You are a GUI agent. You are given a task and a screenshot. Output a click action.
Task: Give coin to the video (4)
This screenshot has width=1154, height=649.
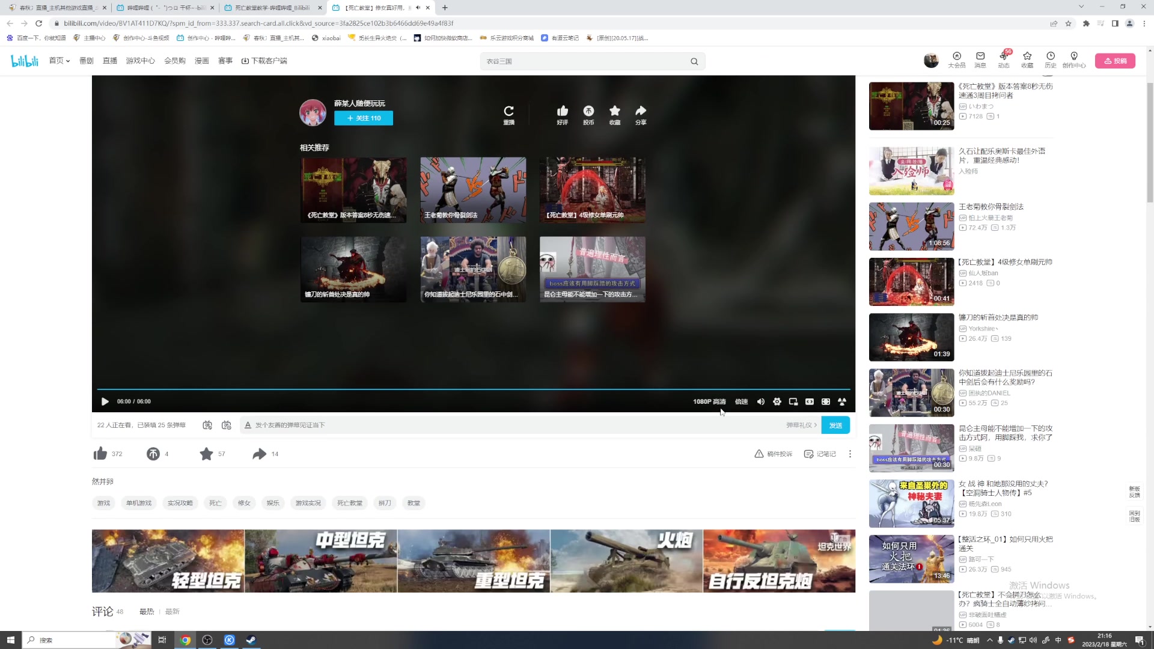(x=153, y=454)
